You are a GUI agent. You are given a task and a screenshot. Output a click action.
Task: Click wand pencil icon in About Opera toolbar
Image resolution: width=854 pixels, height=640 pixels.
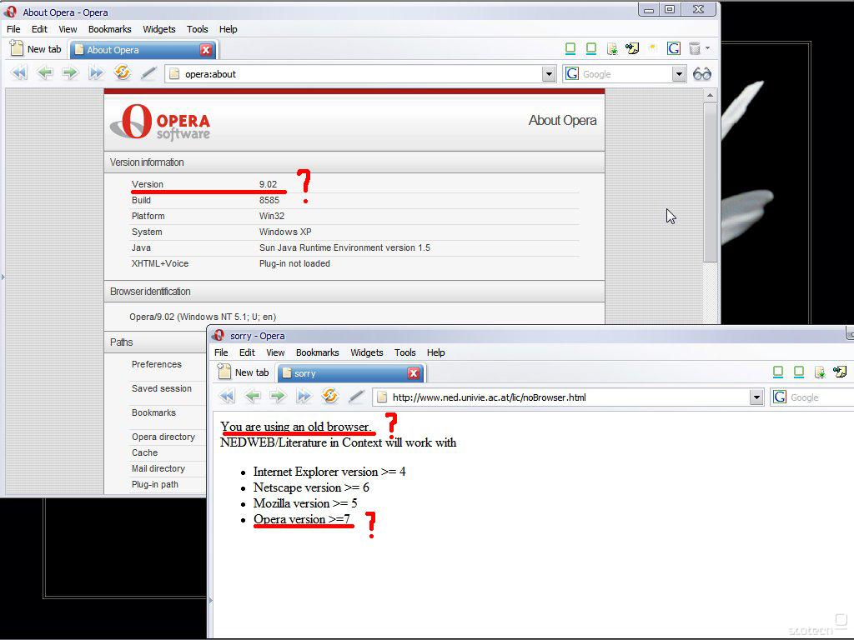pyautogui.click(x=148, y=73)
